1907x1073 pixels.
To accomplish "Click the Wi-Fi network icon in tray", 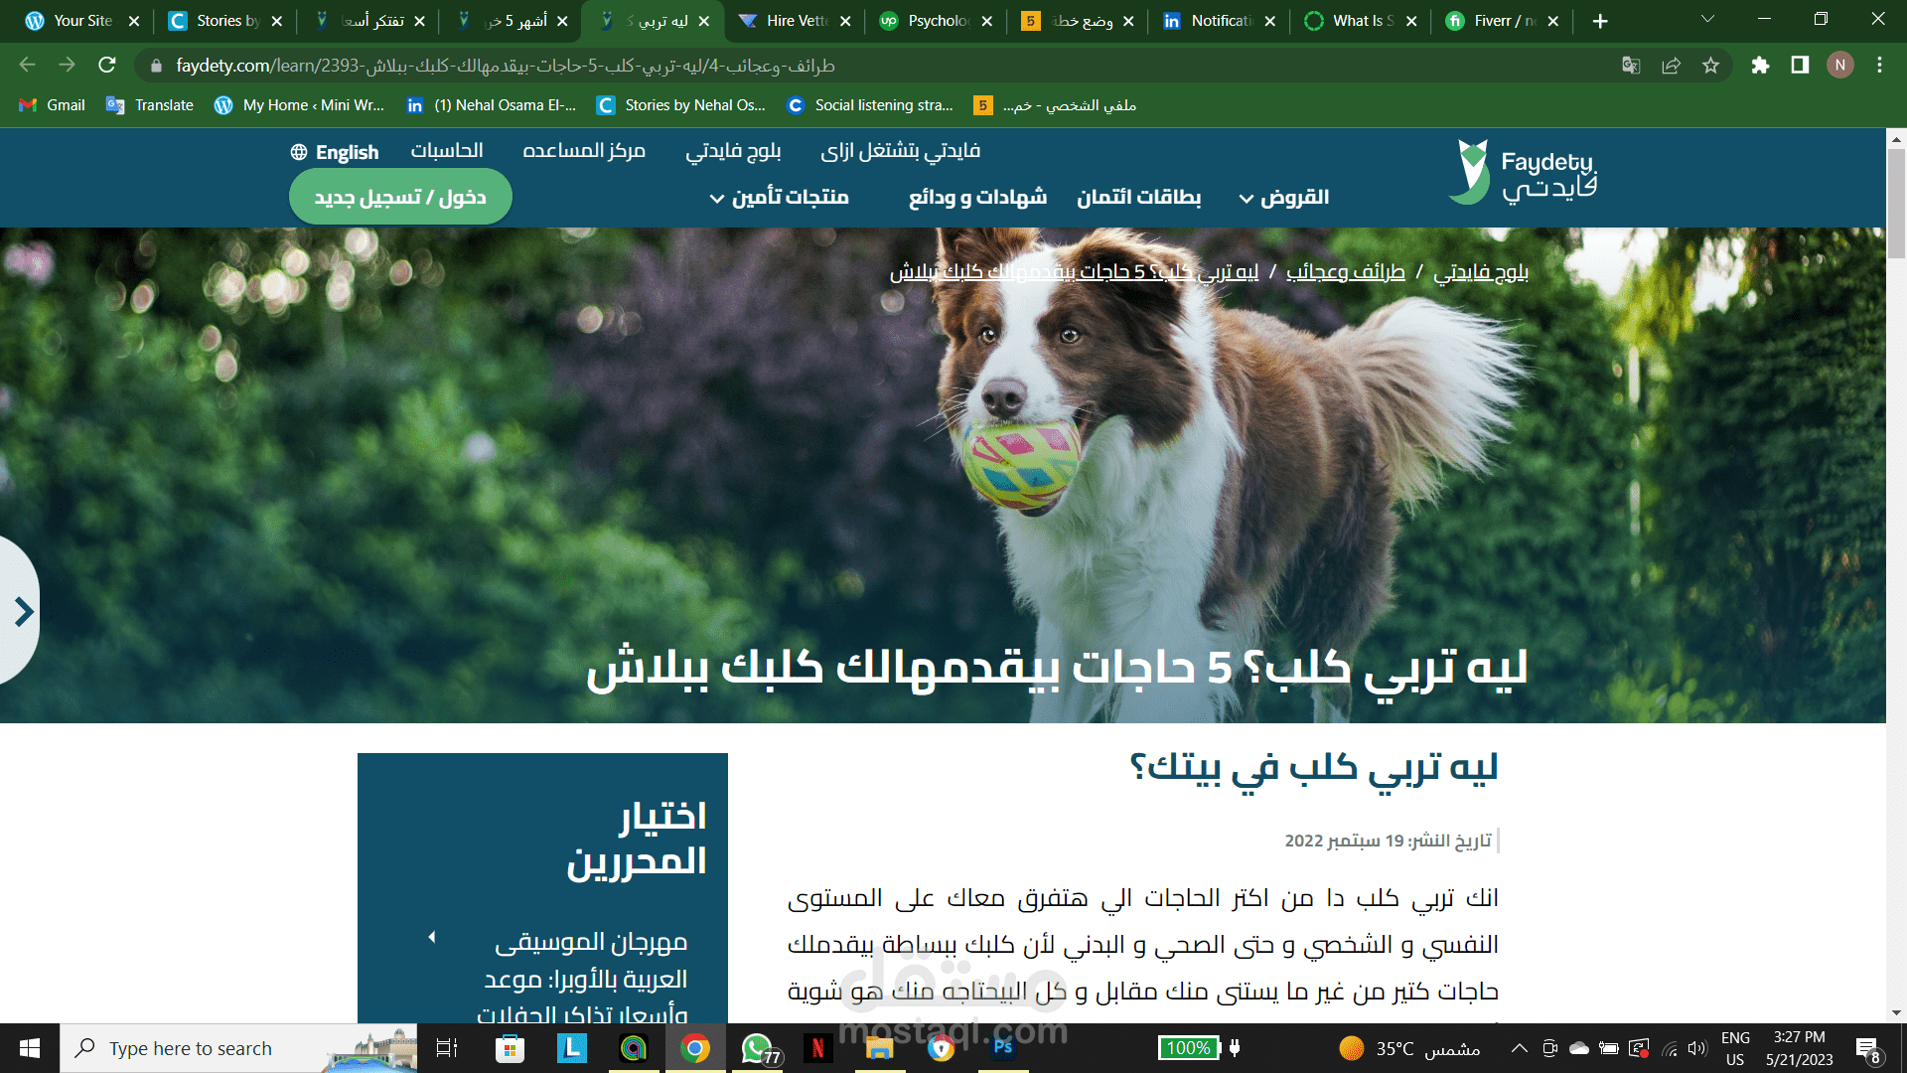I will click(x=1670, y=1048).
